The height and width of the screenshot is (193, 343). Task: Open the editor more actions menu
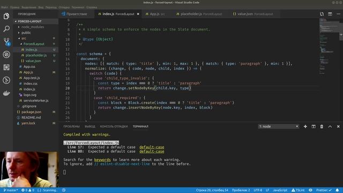pyautogui.click(x=338, y=14)
